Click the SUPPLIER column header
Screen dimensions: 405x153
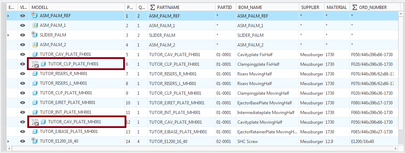pos(310,7)
